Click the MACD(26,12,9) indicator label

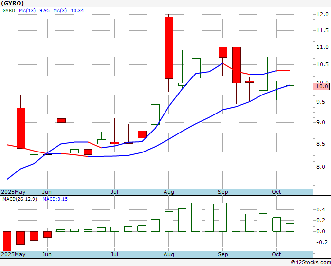point(19,199)
